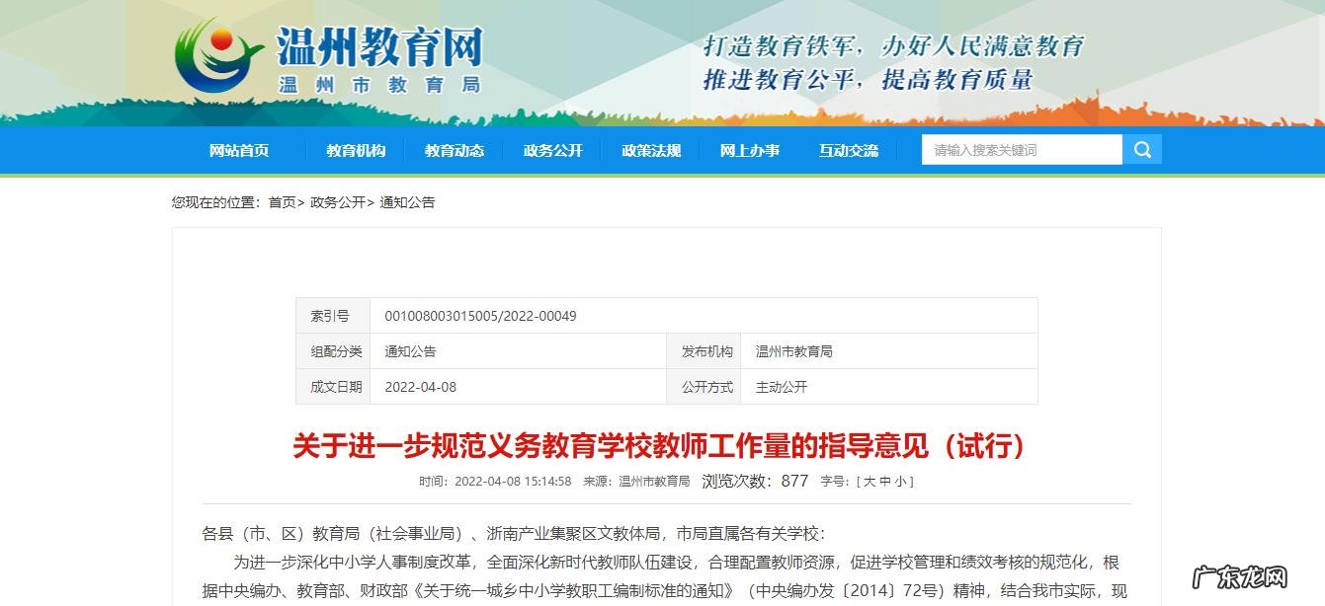The width and height of the screenshot is (1325, 606).
Task: Open the 政策法规 menu item
Action: [650, 150]
